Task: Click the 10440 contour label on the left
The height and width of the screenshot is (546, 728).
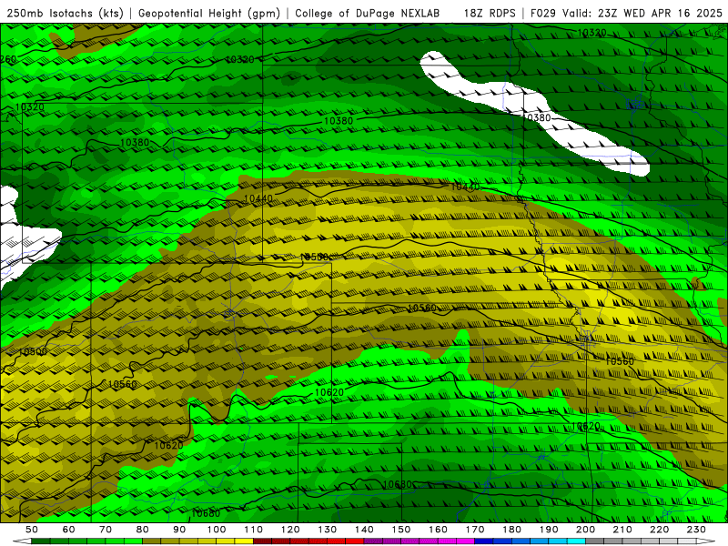Action: tap(258, 198)
